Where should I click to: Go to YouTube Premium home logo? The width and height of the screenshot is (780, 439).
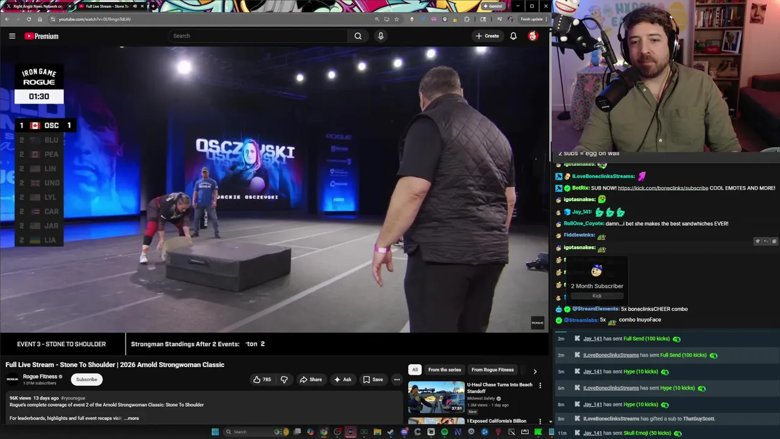[x=41, y=36]
